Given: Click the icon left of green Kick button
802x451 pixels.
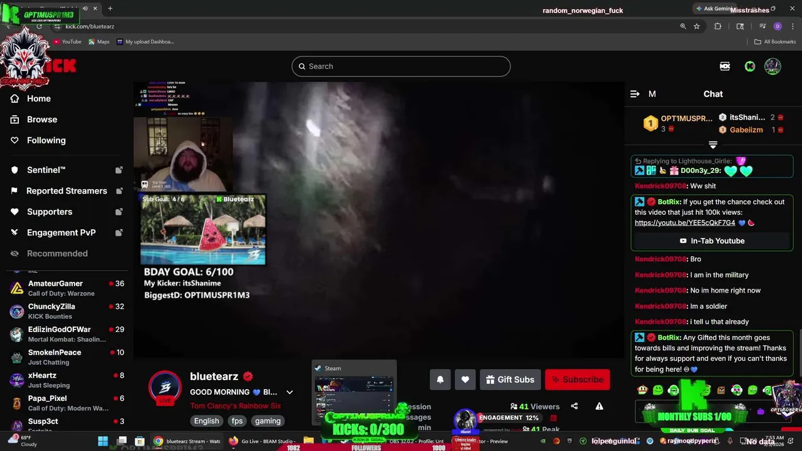Looking at the screenshot, I should pos(725,66).
